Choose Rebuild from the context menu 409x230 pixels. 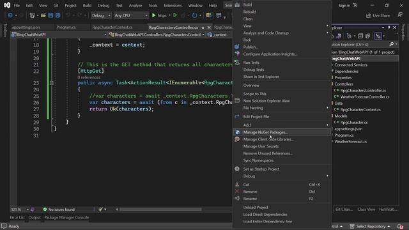point(282,11)
